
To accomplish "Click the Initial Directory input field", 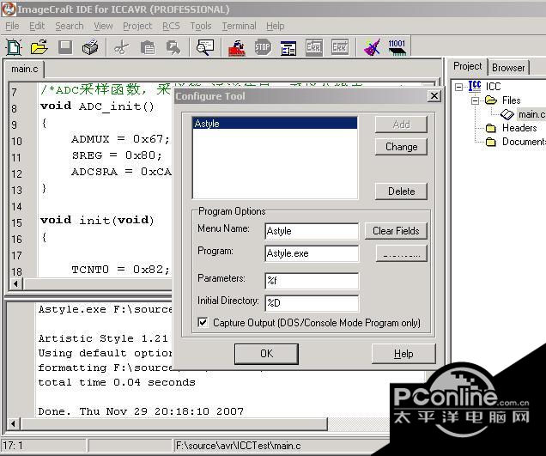I will tap(312, 303).
